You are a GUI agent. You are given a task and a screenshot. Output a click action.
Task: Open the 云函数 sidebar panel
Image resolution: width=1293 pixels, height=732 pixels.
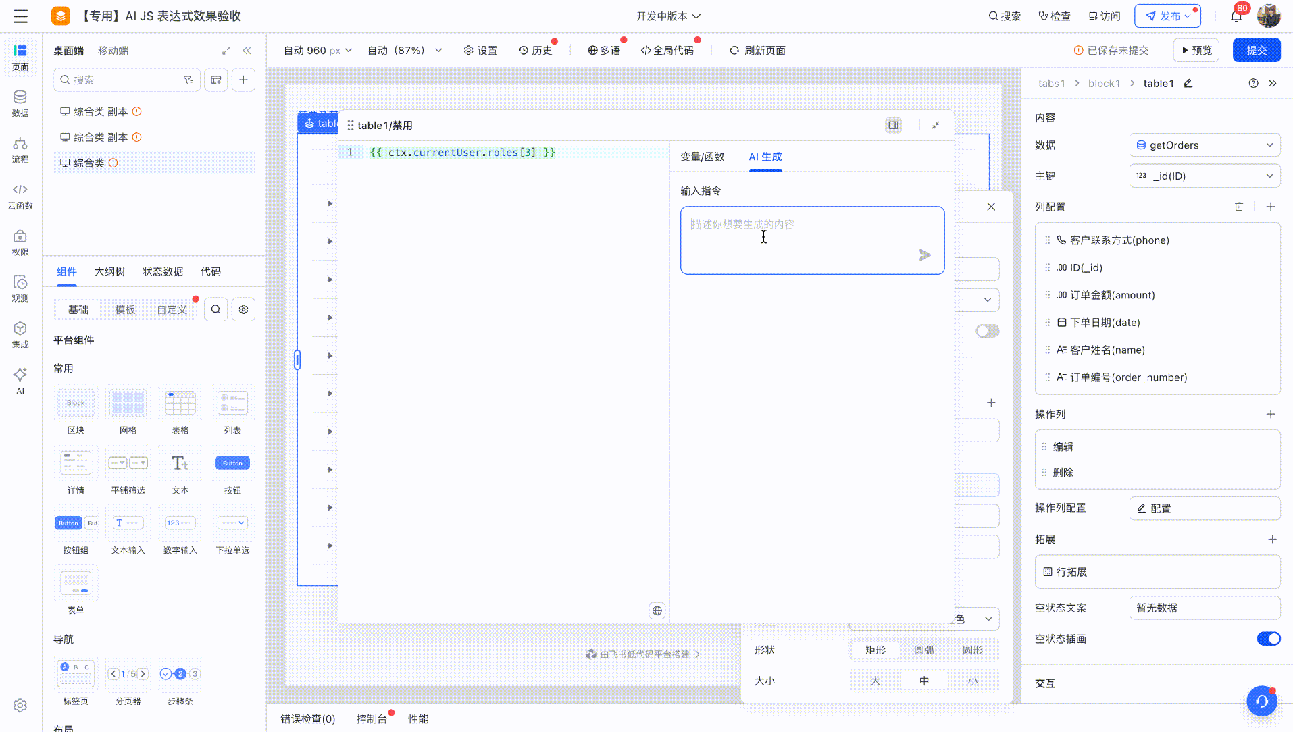click(x=20, y=197)
